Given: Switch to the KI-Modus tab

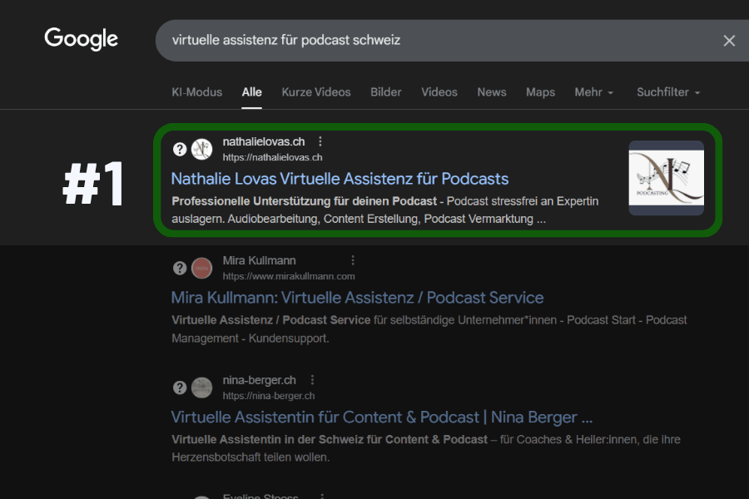Looking at the screenshot, I should tap(196, 92).
